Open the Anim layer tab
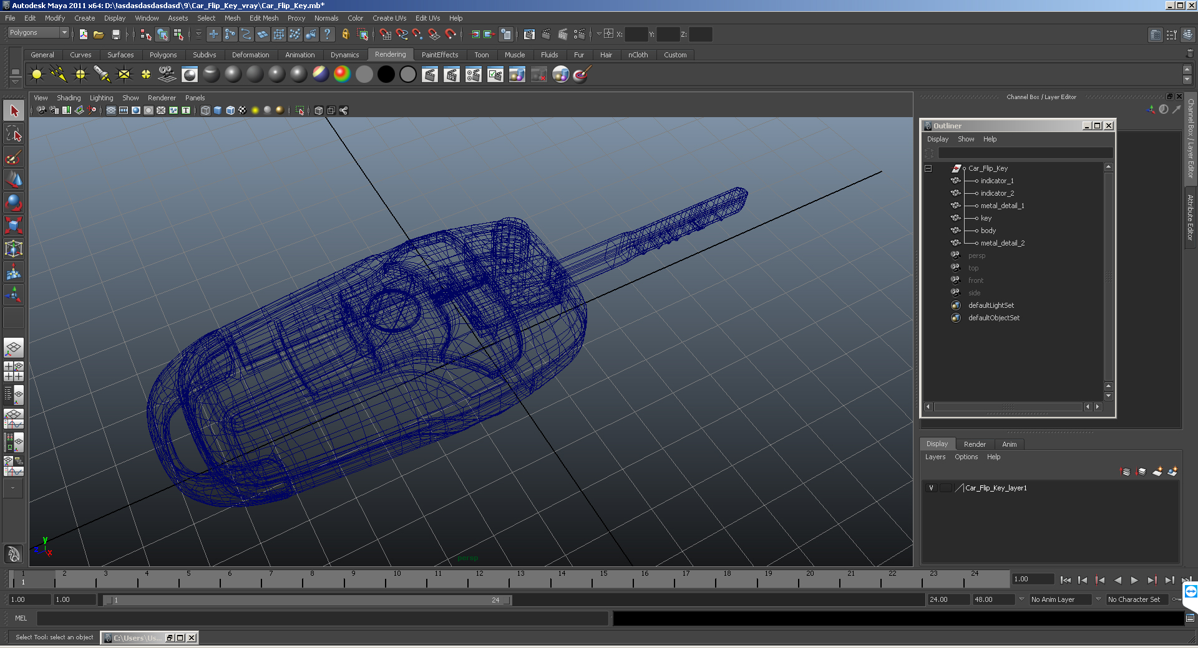The width and height of the screenshot is (1198, 648). [x=1009, y=444]
